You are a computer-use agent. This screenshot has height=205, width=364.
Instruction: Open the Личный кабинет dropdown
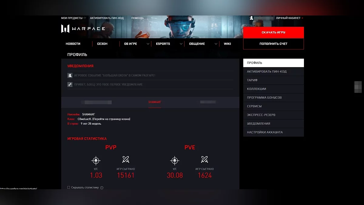click(x=289, y=18)
